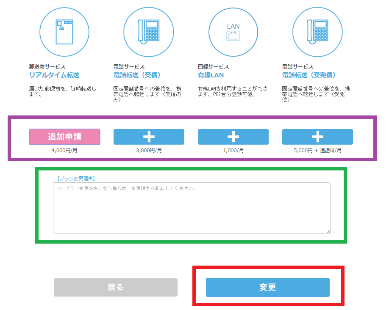Open the リアルタイム転送 service title
The image size is (389, 310).
click(x=54, y=75)
